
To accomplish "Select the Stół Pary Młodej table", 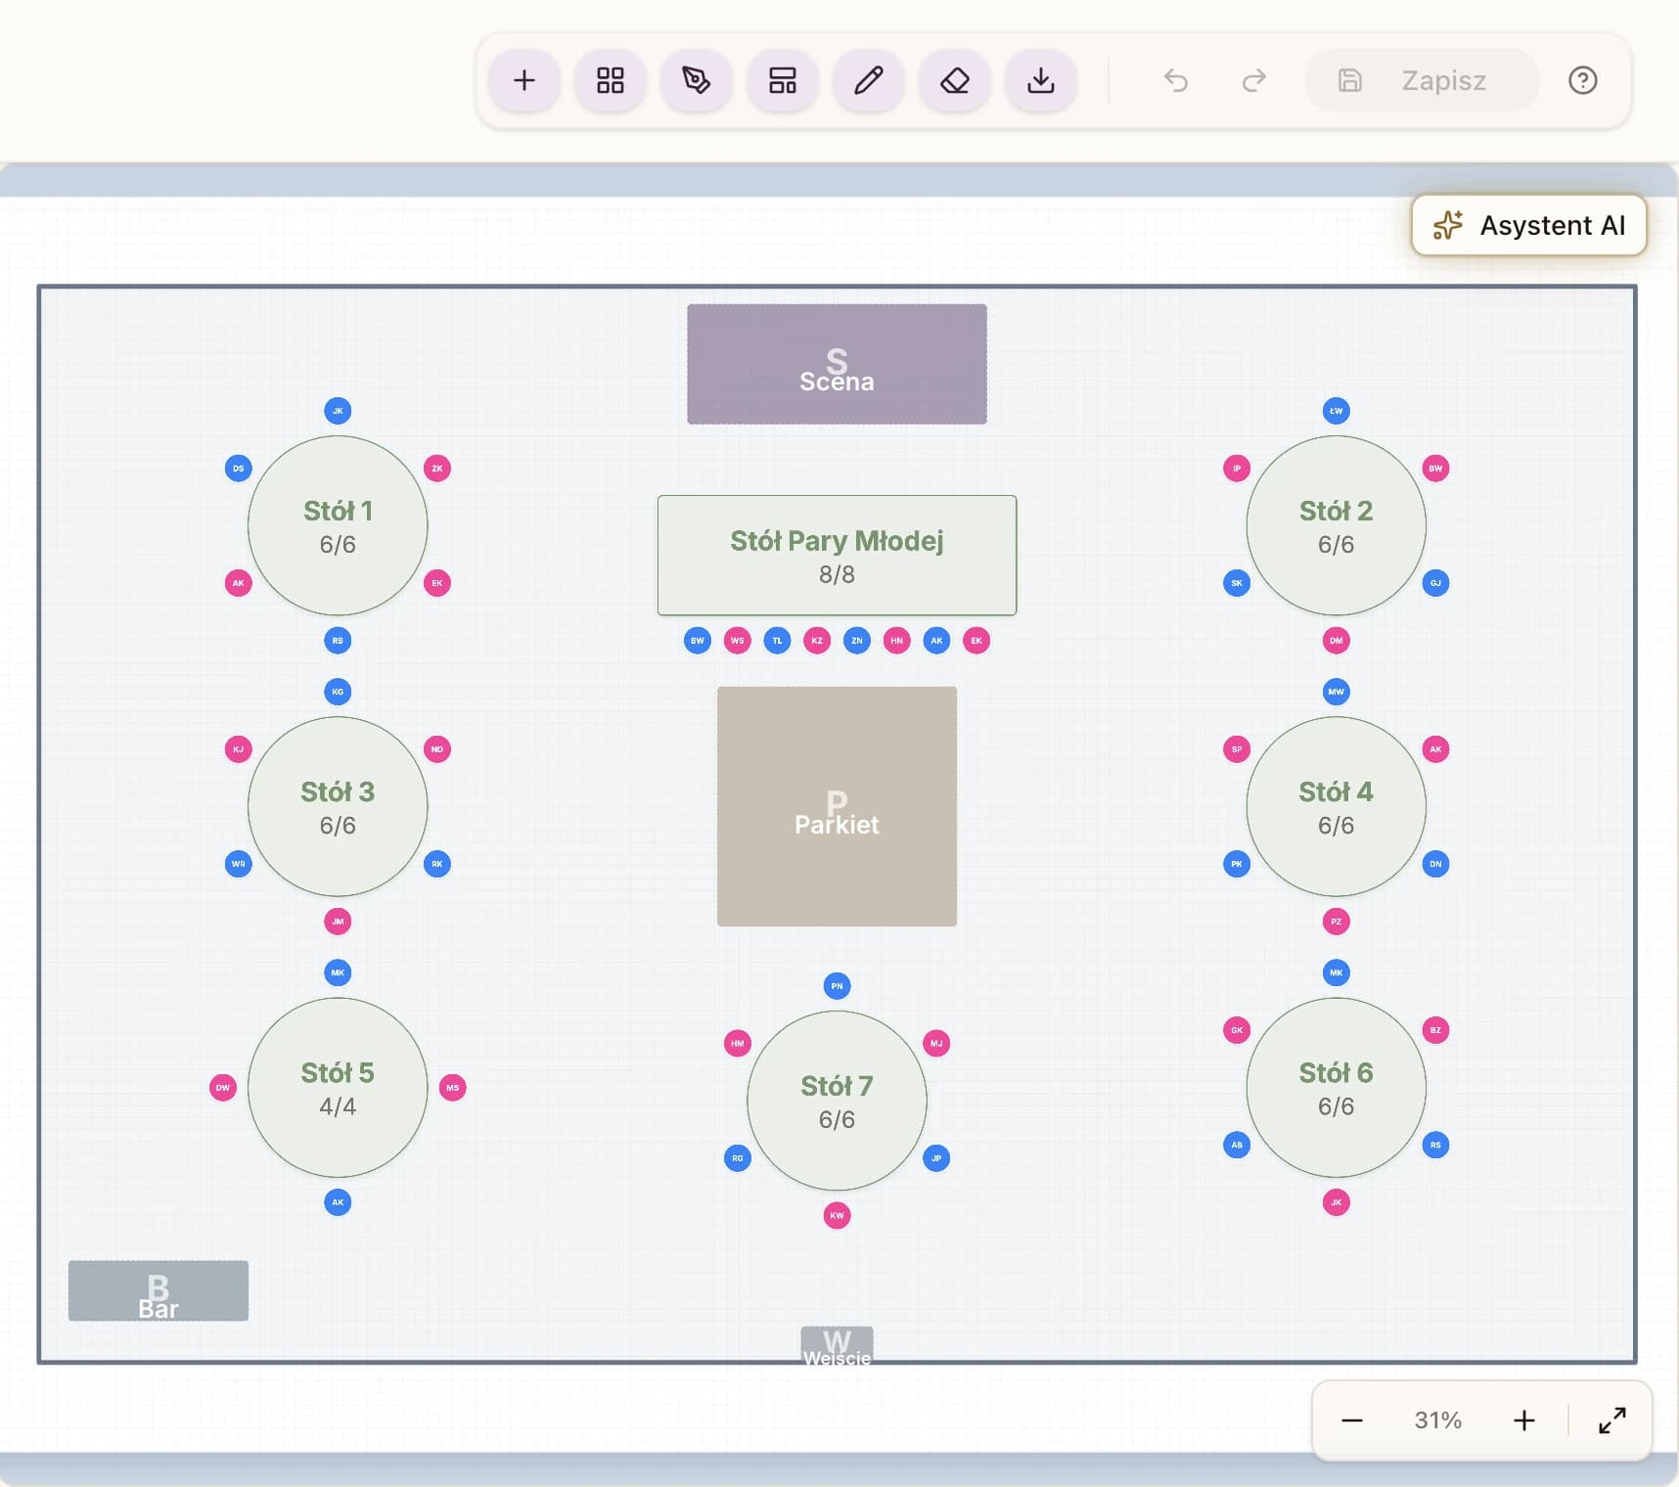I will click(x=837, y=556).
